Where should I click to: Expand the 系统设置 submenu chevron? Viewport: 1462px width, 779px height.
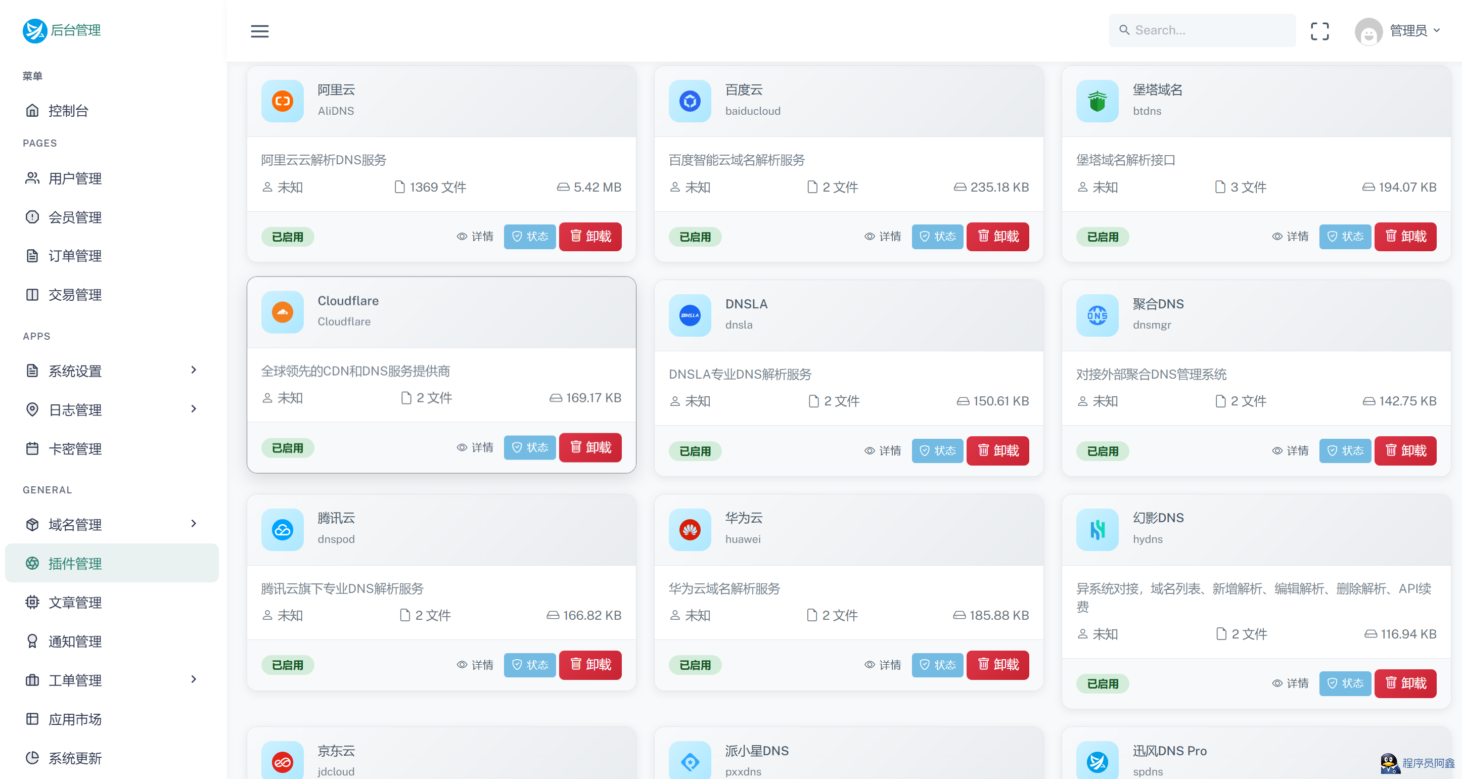pyautogui.click(x=194, y=370)
